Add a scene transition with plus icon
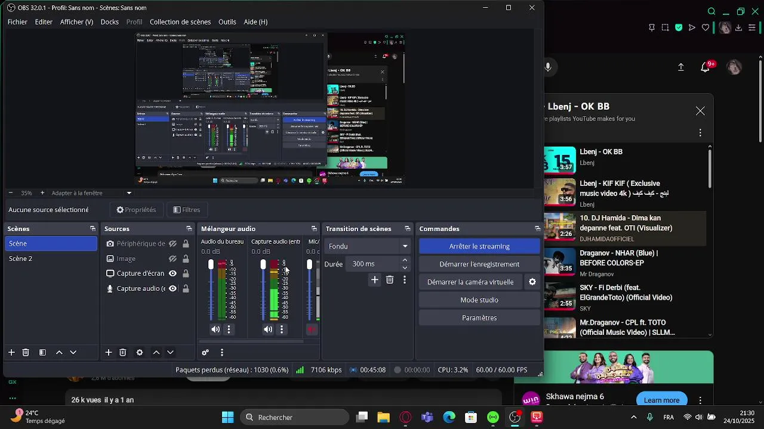The height and width of the screenshot is (429, 764). point(375,279)
